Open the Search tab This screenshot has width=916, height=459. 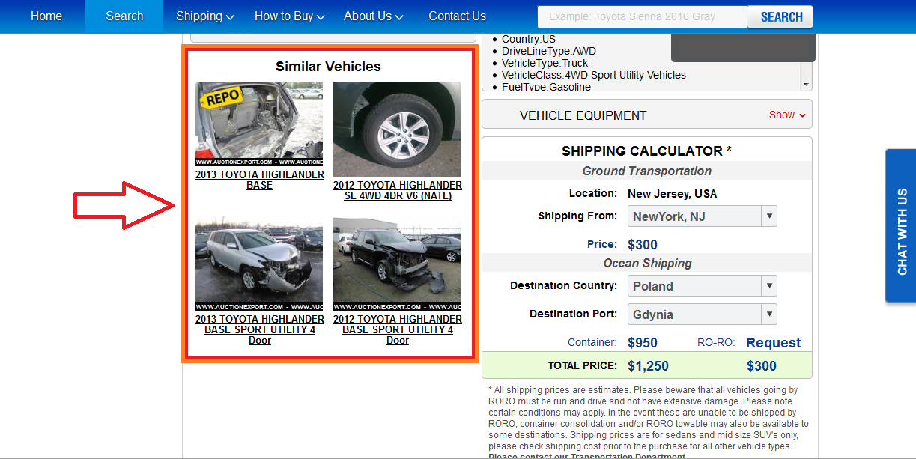124,16
